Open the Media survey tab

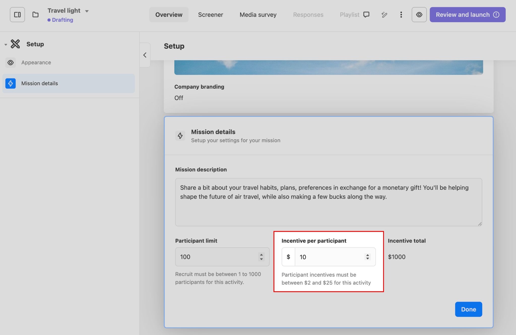click(x=258, y=15)
